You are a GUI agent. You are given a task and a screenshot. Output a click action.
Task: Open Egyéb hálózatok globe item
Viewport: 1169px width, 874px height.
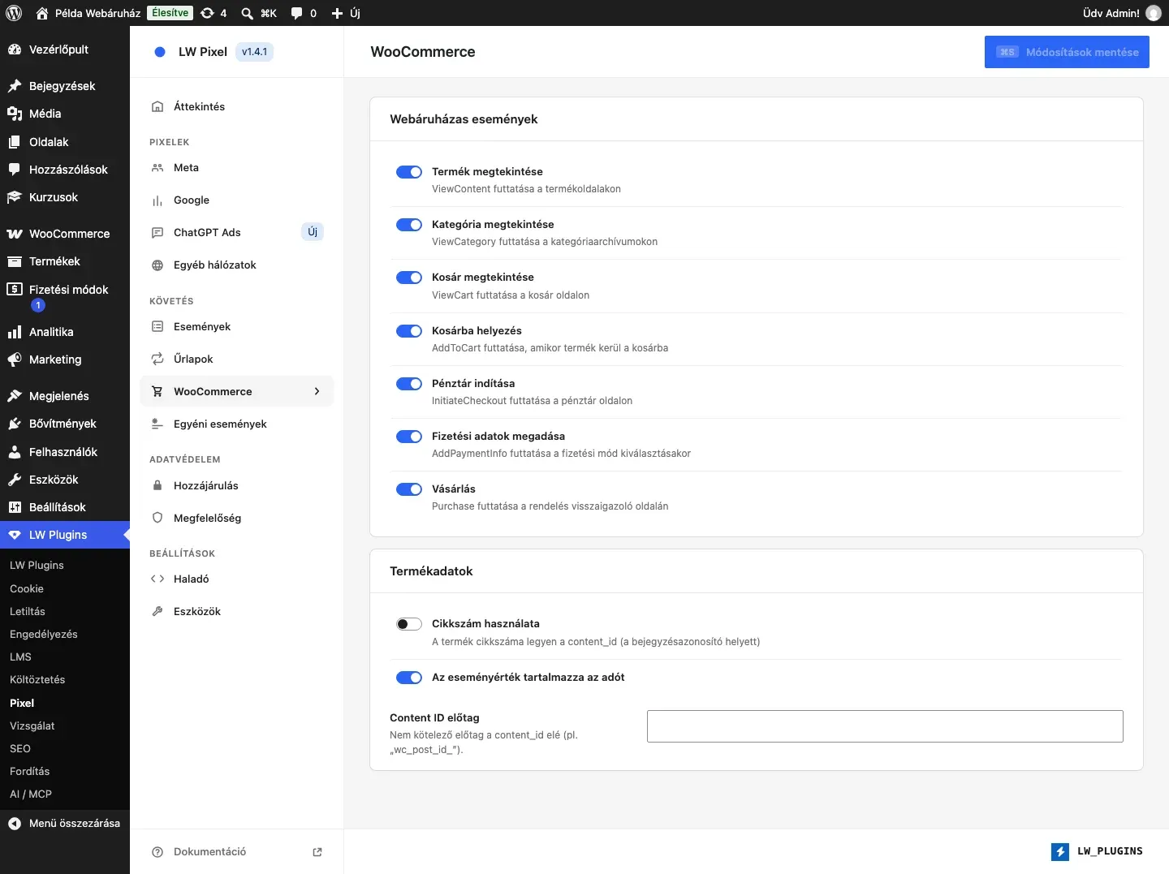click(x=236, y=265)
